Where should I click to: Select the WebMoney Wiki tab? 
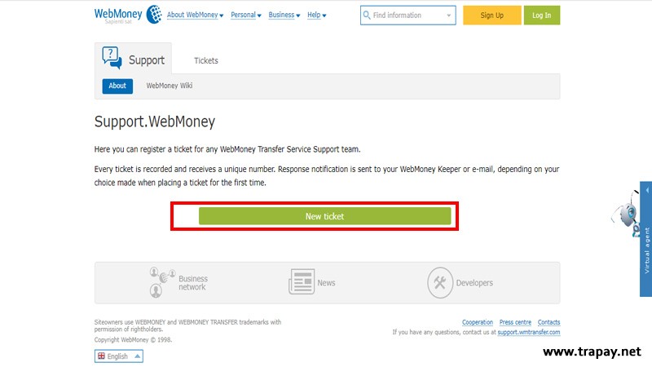coord(170,86)
